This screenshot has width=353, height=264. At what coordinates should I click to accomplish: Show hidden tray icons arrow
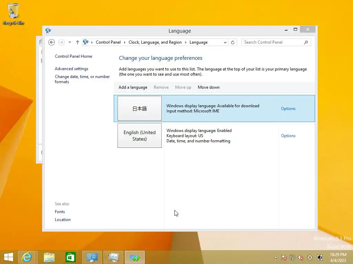(275, 257)
